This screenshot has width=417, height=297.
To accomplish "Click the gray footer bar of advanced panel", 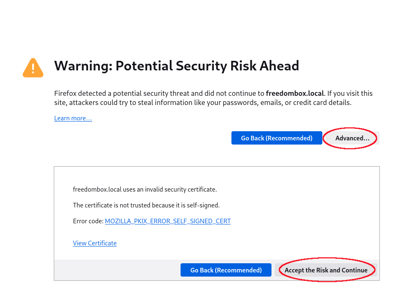I will coord(117,270).
